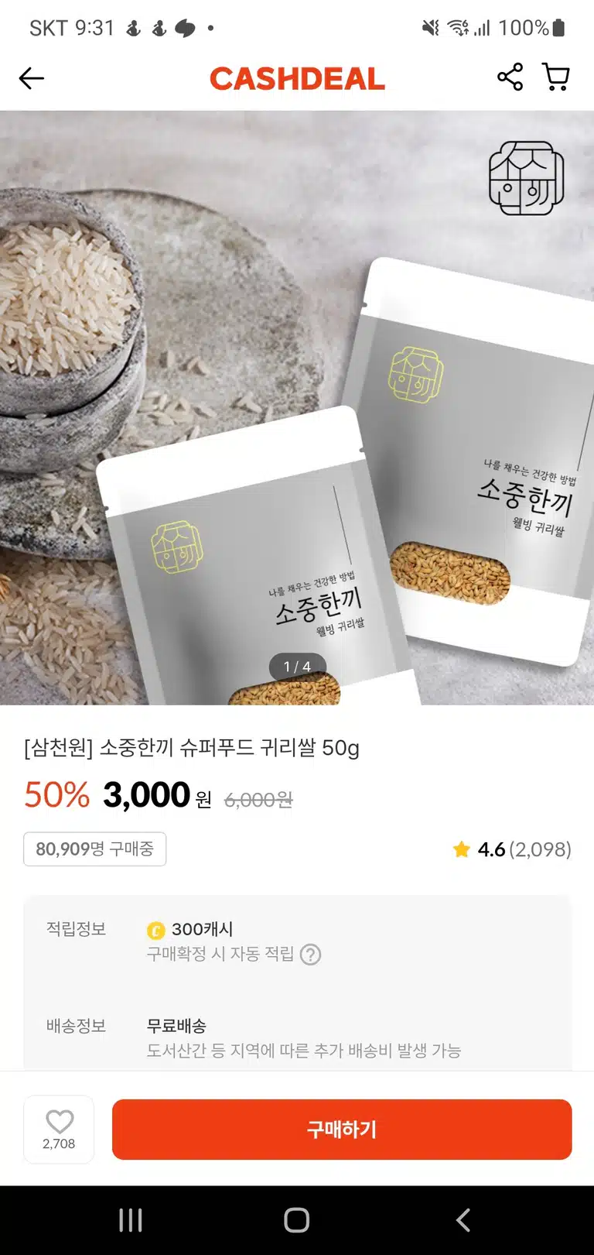Screen dimensions: 594x1255
Task: Tap the 구매하기 buy button
Action: tap(342, 1130)
